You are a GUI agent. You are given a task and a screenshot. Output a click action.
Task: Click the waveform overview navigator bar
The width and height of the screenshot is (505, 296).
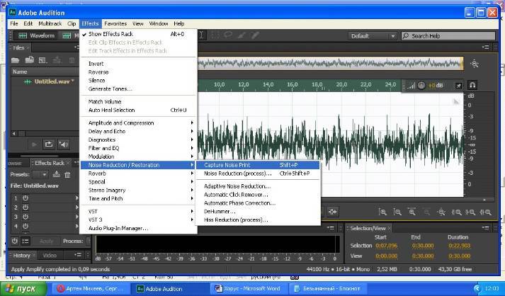330,64
